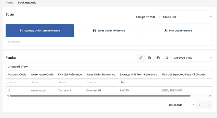Go to next page arrow
This screenshot has width=217, height=118.
(x=209, y=105)
